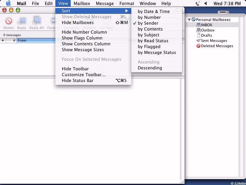Screen dimensions: 246x185
Task: Select the Outbox mailbox icon
Action: (199, 30)
